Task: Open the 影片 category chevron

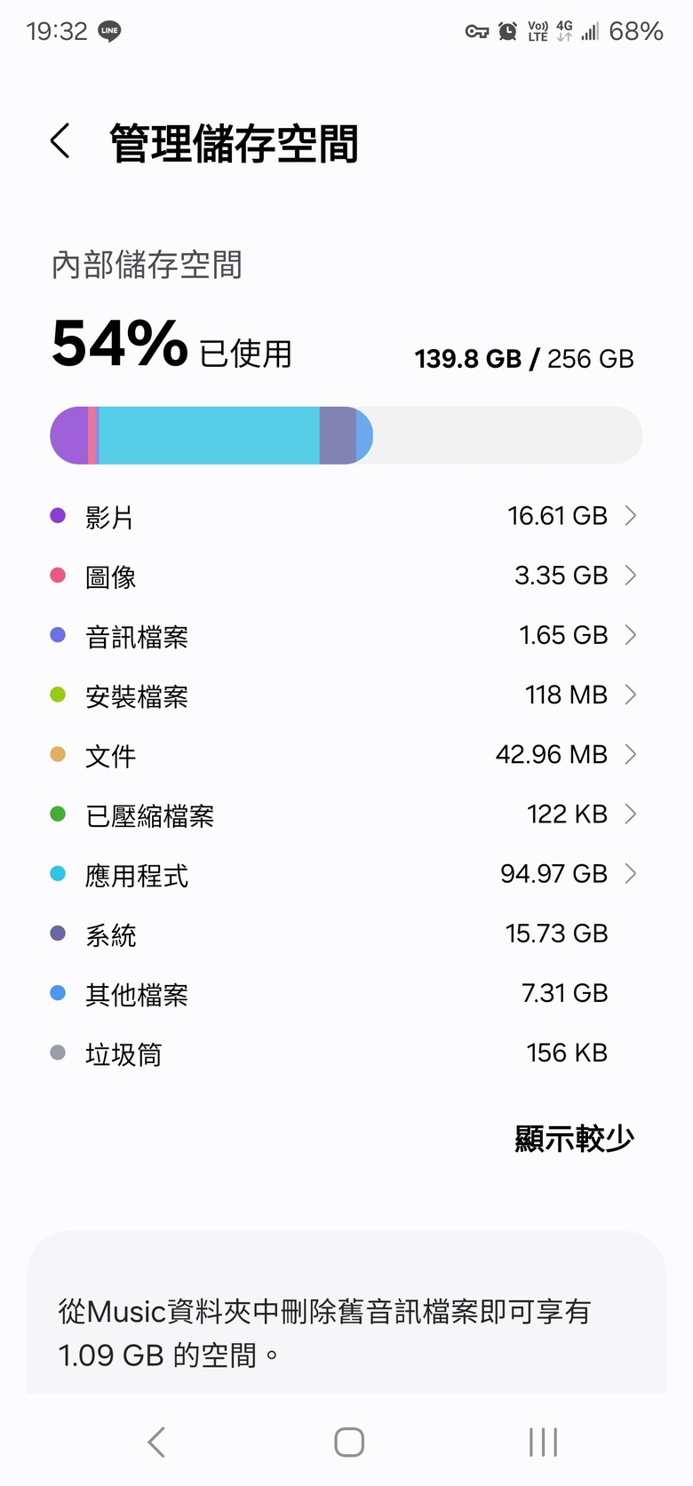Action: coord(631,515)
